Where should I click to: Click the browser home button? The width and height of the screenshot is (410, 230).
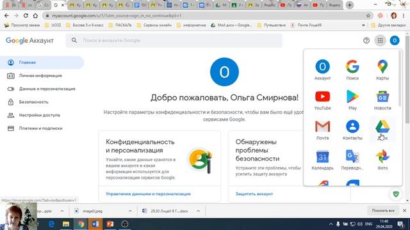[35, 15]
